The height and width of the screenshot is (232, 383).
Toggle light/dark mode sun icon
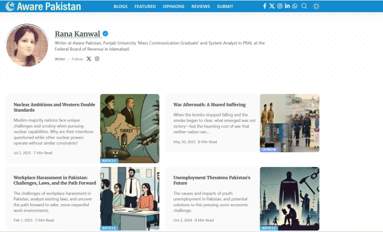tap(316, 6)
